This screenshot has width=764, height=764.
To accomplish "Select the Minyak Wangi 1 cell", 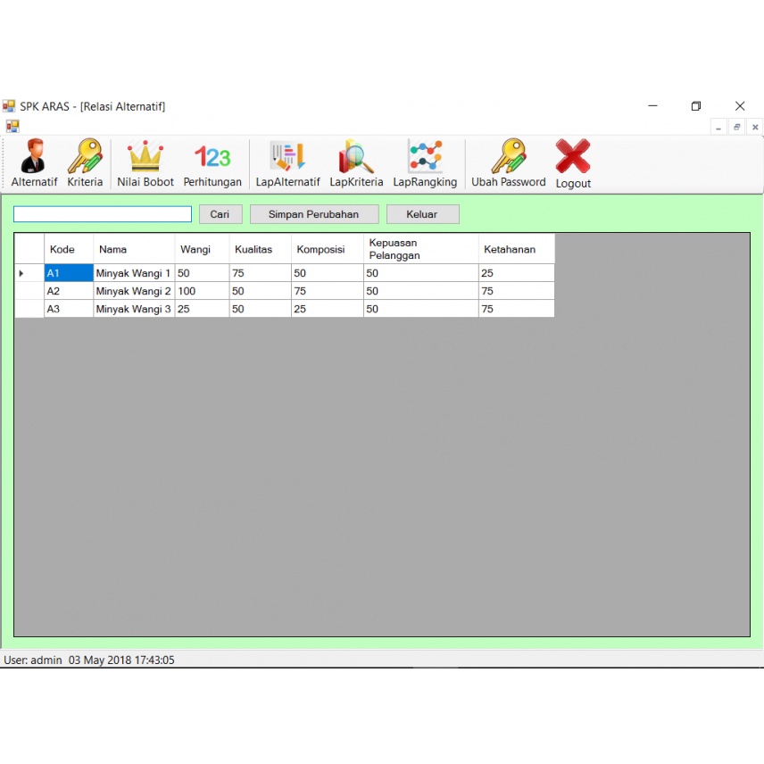I will pos(134,273).
